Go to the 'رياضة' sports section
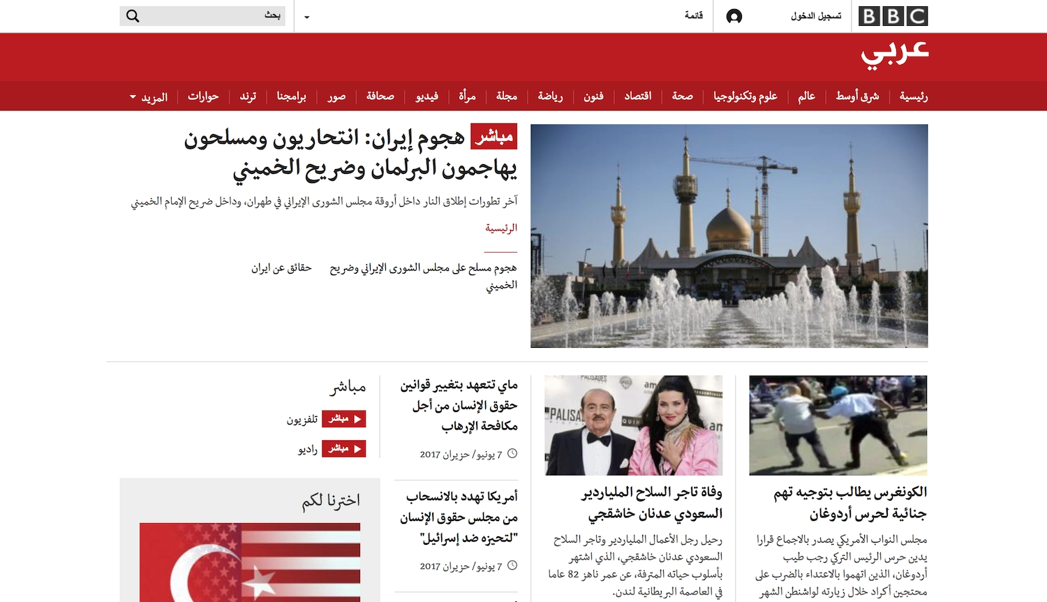 coord(550,96)
